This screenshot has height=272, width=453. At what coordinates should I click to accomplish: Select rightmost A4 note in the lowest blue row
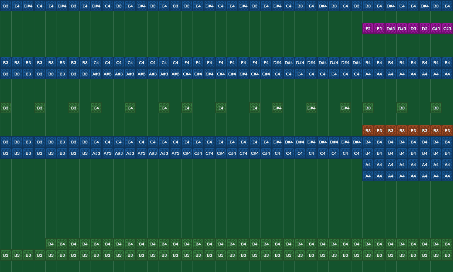(447, 176)
